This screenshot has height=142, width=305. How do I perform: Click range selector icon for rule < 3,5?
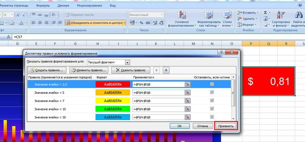coord(187,84)
